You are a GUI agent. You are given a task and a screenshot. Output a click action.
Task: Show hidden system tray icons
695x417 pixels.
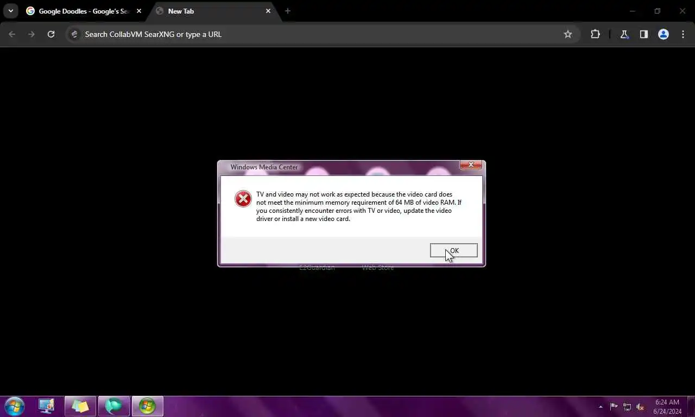coord(601,407)
